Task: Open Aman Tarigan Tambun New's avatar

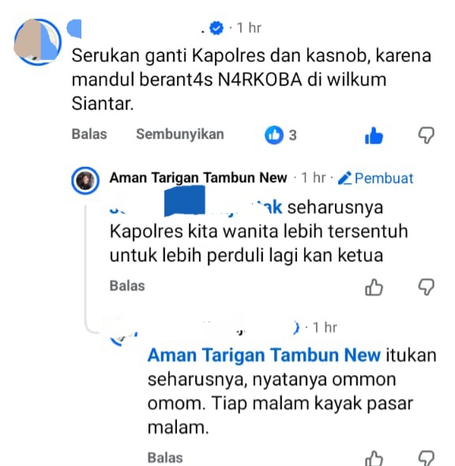Action: tap(85, 180)
